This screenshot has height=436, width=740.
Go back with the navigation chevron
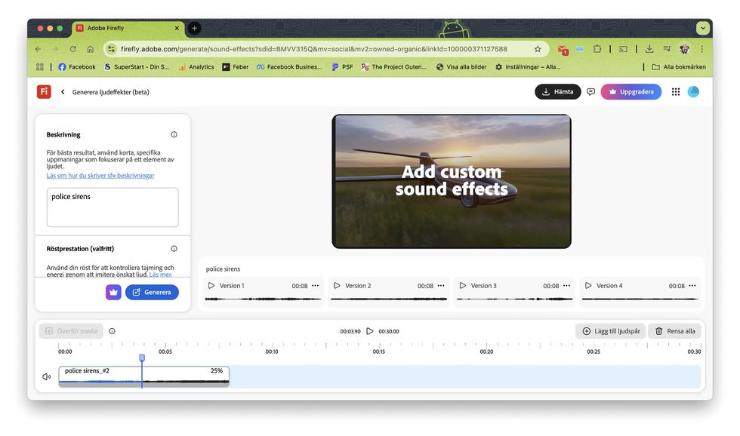tap(63, 91)
